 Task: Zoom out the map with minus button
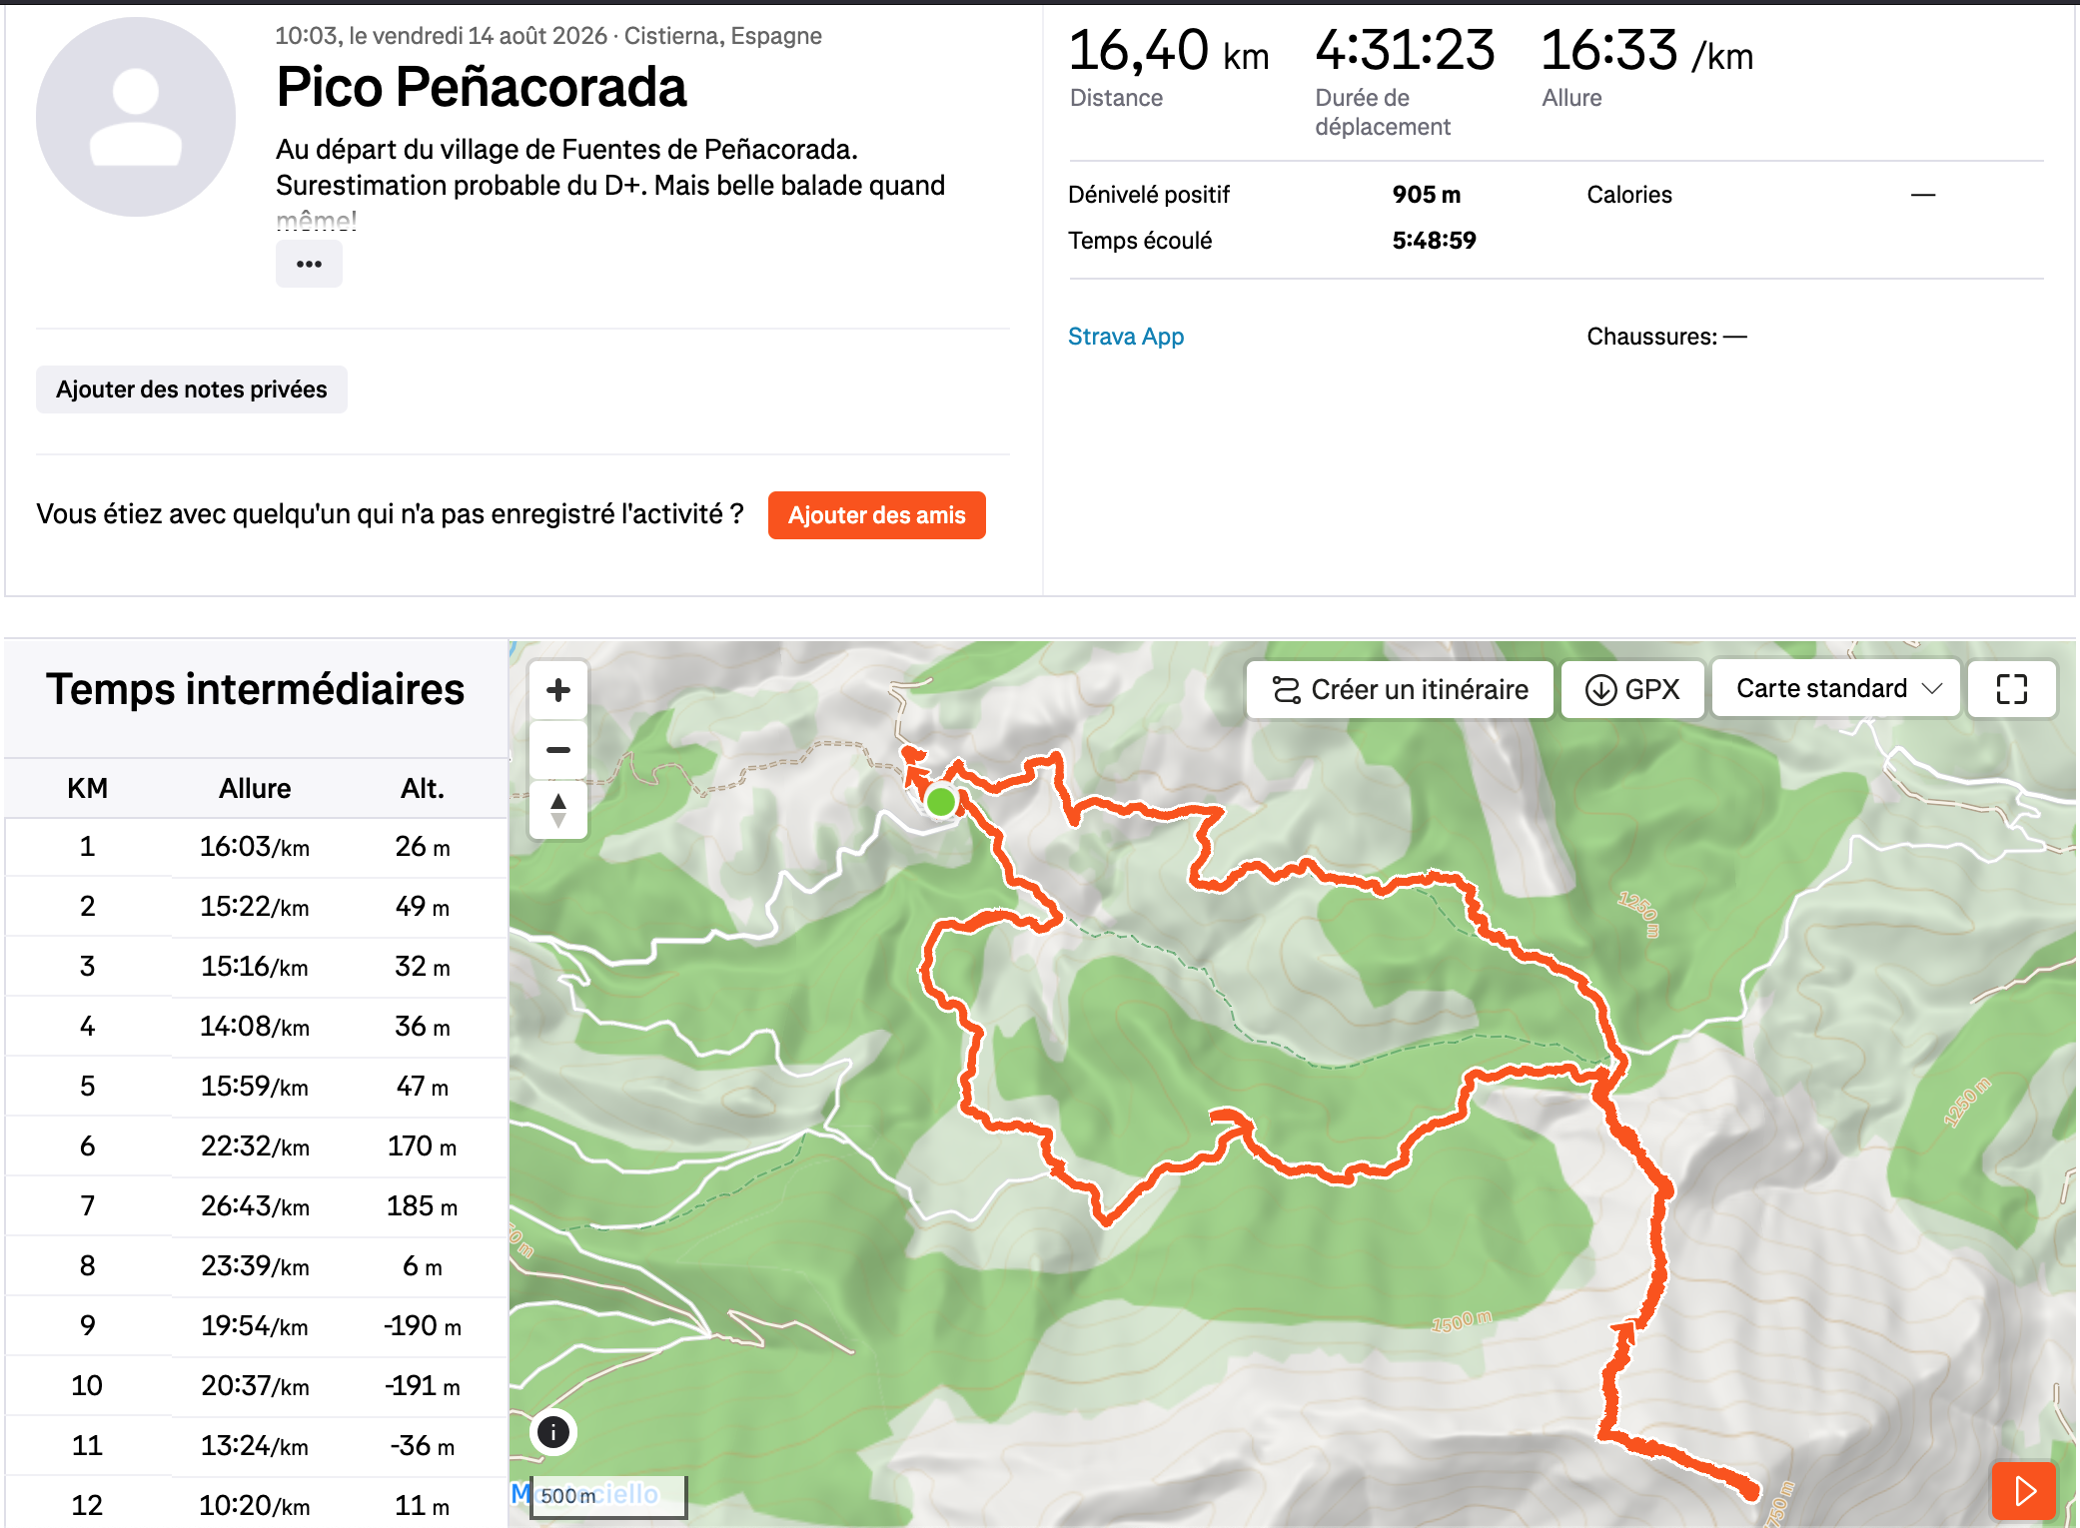click(x=558, y=749)
